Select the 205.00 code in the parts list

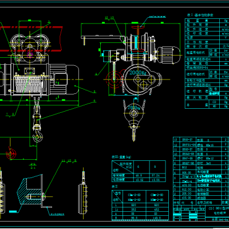click(187, 194)
